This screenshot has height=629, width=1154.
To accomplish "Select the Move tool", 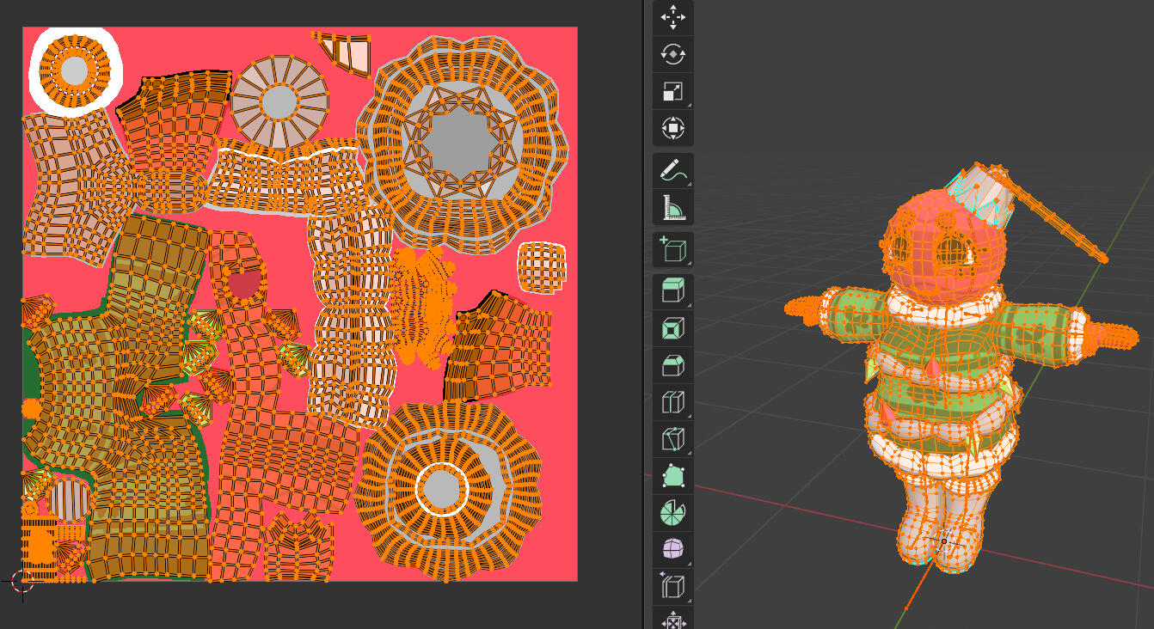I will (x=672, y=17).
